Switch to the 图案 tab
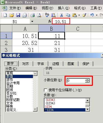Screen dimensions: 103x123 pos(71,64)
